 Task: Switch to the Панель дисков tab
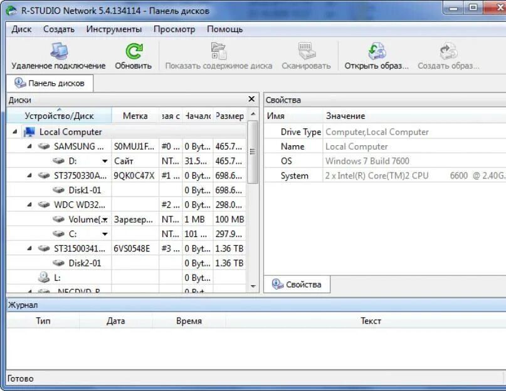click(50, 83)
